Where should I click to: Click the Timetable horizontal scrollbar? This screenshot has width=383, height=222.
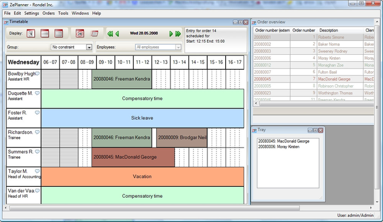154,208
